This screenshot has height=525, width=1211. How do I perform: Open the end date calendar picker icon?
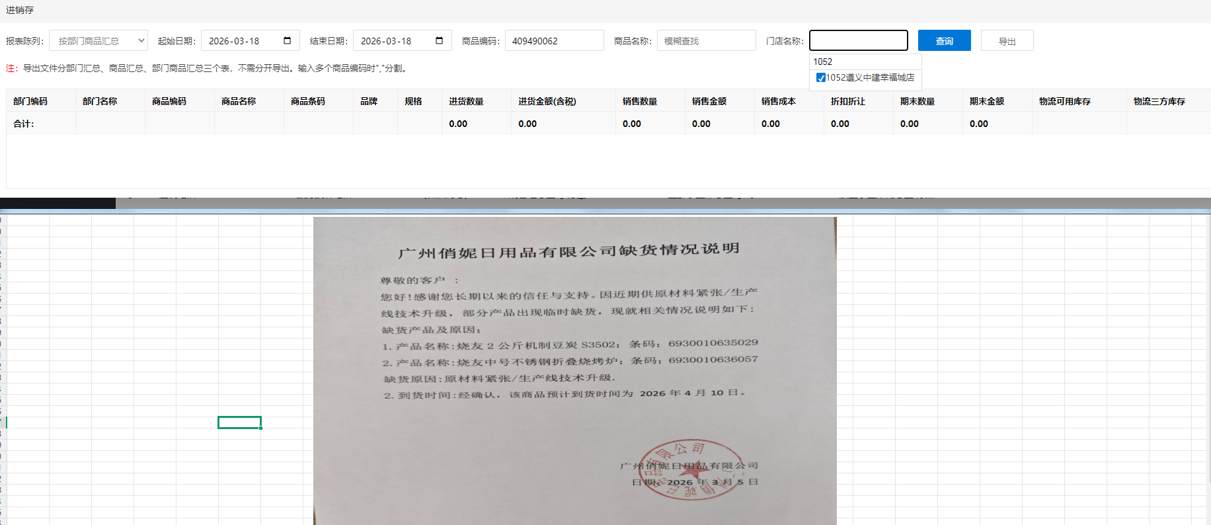tap(439, 40)
